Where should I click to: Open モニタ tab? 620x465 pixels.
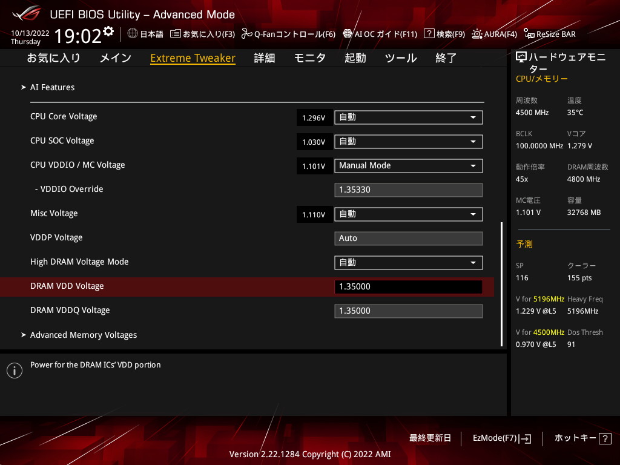click(x=310, y=58)
